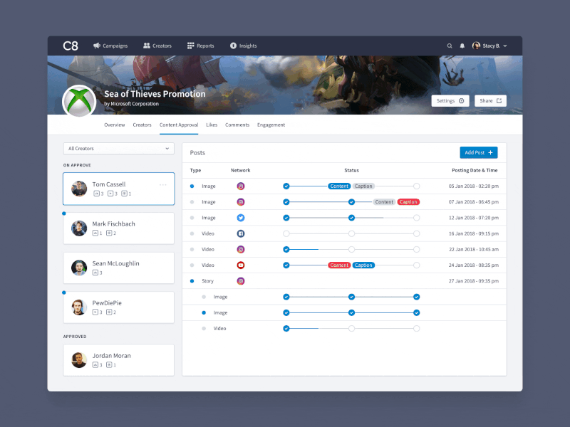The width and height of the screenshot is (570, 427).
Task: Click gray Content badge on 07 Jan row
Action: (x=384, y=202)
